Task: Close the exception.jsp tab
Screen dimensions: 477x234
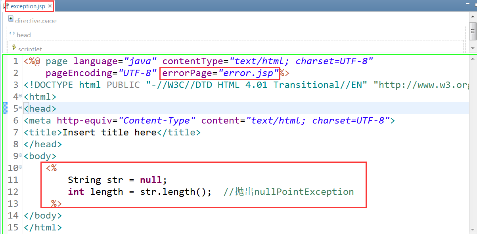Action: tap(50, 6)
